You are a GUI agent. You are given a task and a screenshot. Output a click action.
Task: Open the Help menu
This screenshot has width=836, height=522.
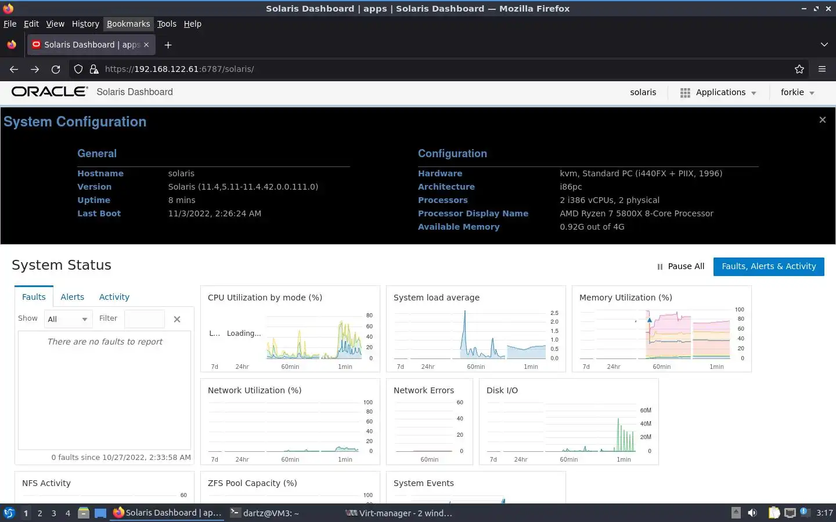(x=193, y=24)
